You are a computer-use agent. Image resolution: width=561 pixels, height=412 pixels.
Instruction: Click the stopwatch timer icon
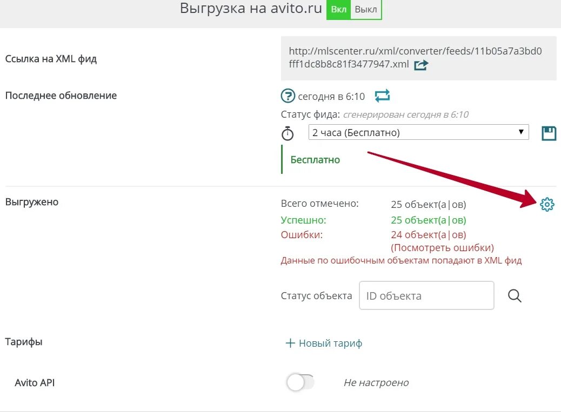pyautogui.click(x=288, y=133)
